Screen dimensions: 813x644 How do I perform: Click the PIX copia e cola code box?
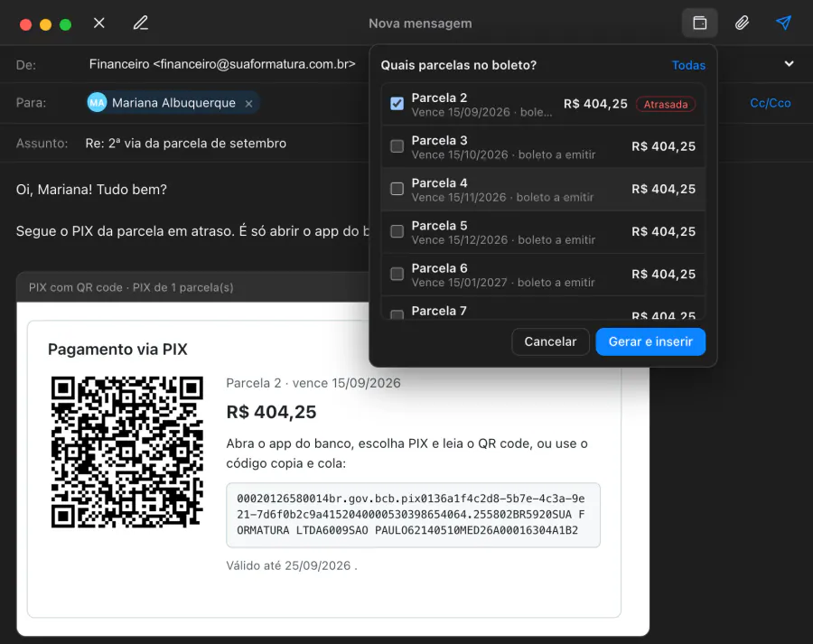[x=413, y=515]
